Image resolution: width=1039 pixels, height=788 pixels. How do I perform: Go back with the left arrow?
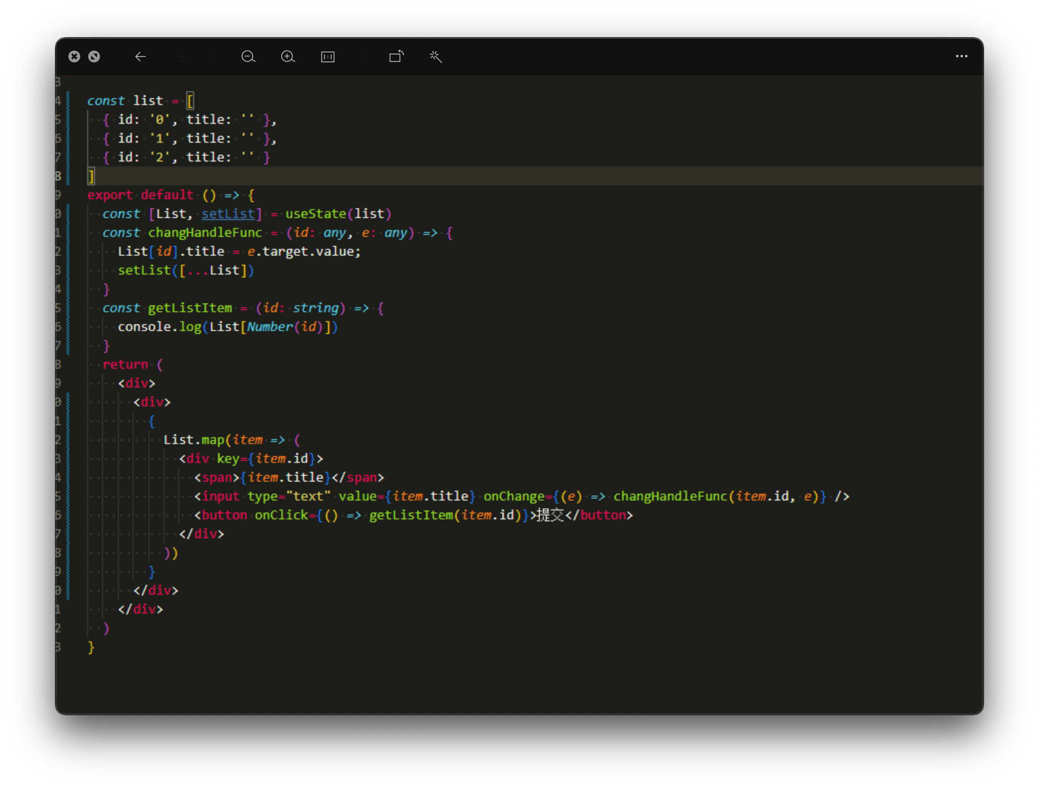click(140, 56)
